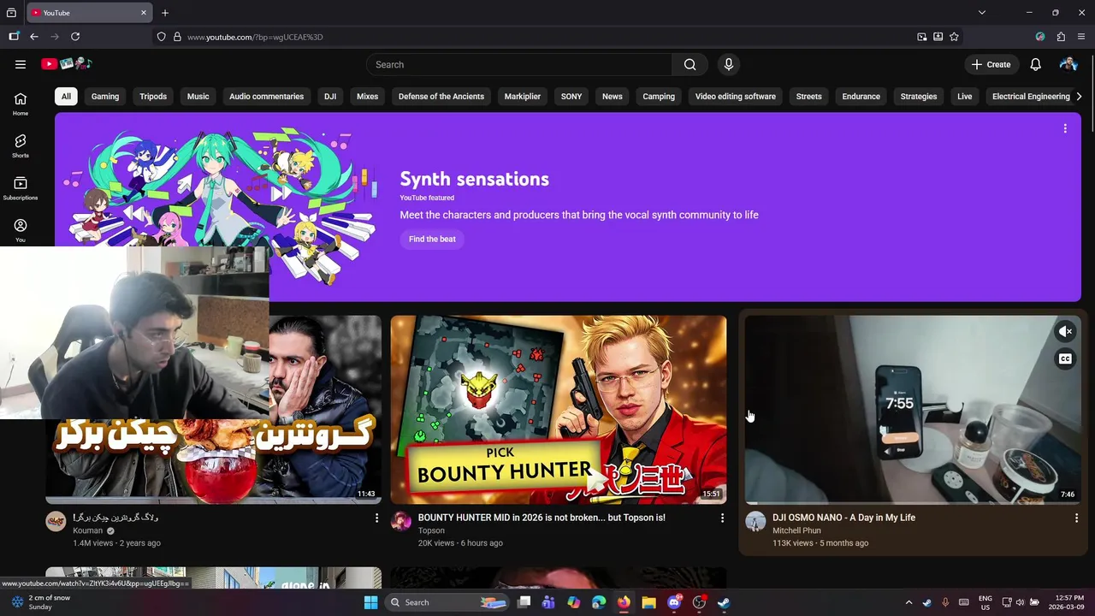Select the DJI filter chip
The width and height of the screenshot is (1095, 616).
pyautogui.click(x=330, y=97)
